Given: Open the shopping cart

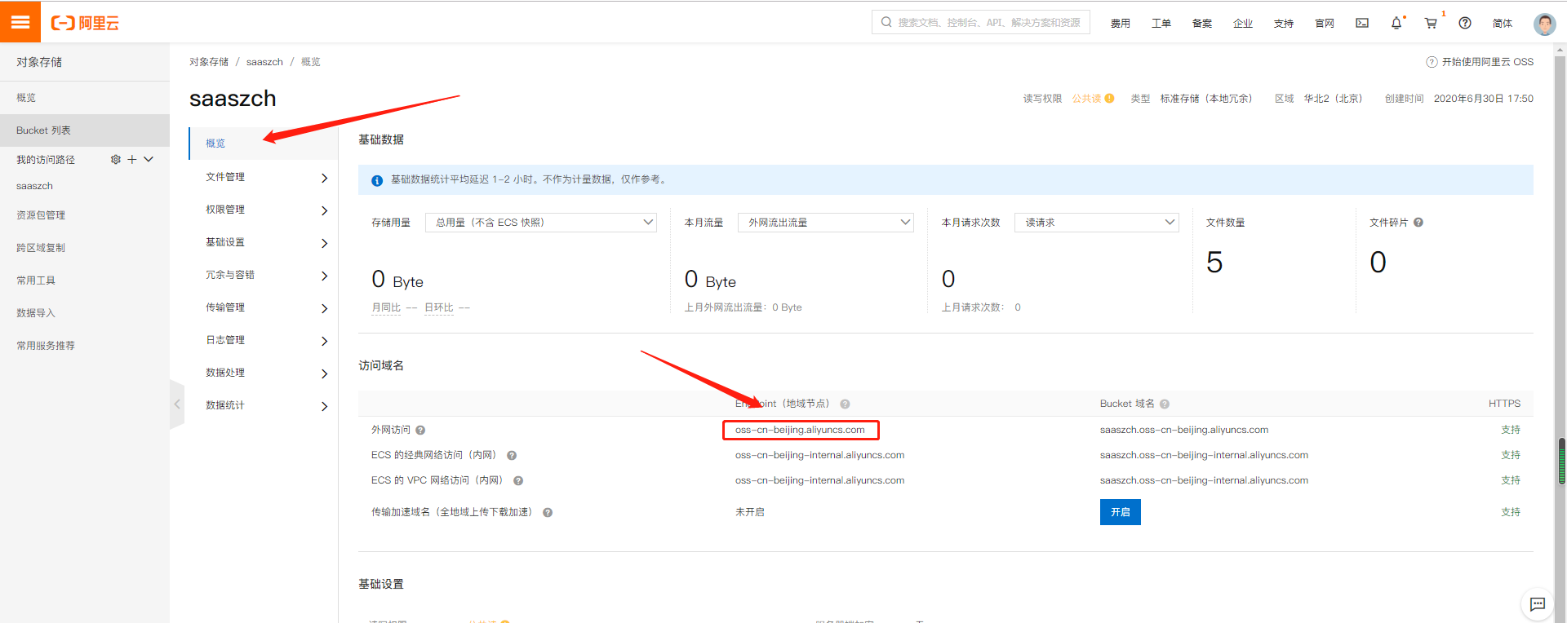Looking at the screenshot, I should click(1431, 23).
